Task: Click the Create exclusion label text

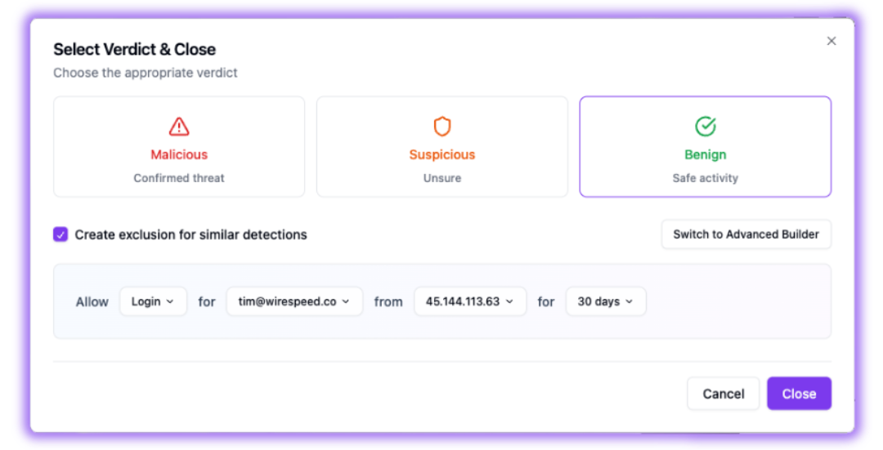Action: click(x=190, y=234)
